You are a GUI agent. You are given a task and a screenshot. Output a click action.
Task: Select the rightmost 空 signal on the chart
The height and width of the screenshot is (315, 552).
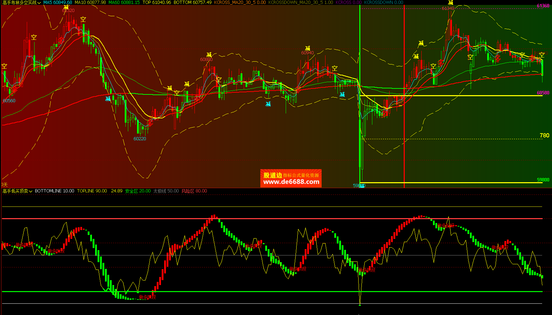[541, 55]
